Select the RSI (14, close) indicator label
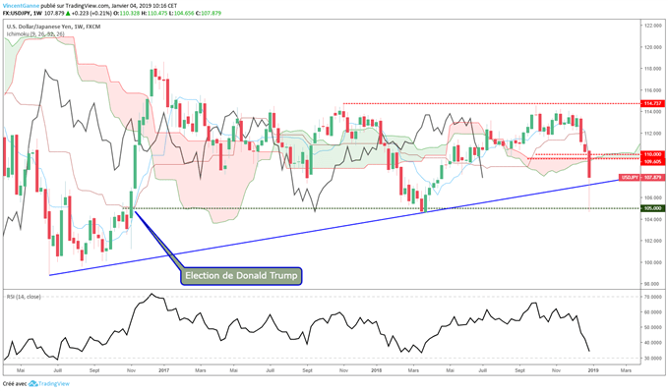Screen dimensions: 668x391 point(24,297)
